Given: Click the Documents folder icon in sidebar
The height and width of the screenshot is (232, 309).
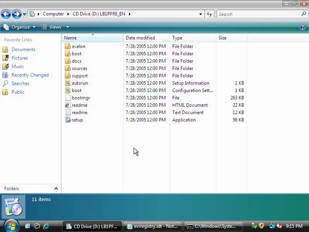Looking at the screenshot, I should (5, 49).
